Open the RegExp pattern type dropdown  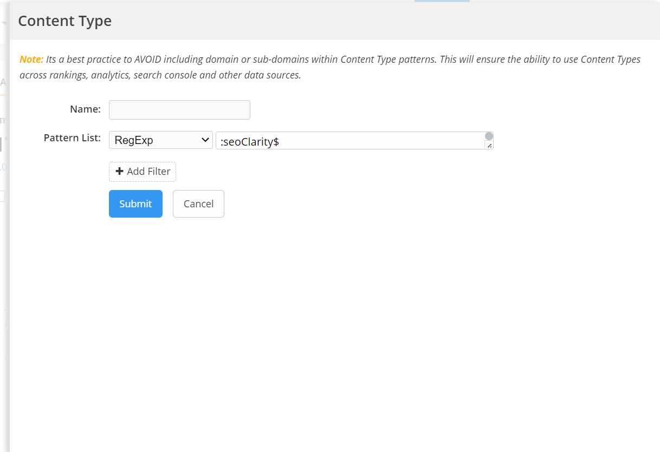(160, 140)
